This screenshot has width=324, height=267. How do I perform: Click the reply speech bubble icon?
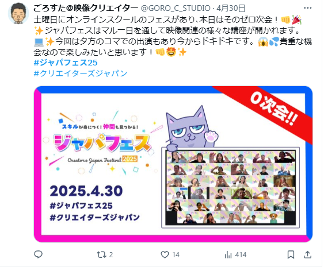coord(38,254)
